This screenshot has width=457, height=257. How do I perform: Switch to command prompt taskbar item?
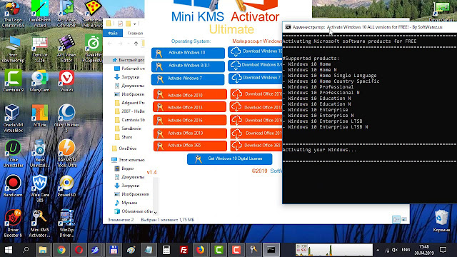[x=271, y=250]
